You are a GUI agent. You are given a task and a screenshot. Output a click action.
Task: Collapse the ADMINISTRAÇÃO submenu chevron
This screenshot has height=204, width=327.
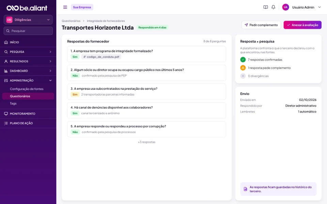click(50, 81)
